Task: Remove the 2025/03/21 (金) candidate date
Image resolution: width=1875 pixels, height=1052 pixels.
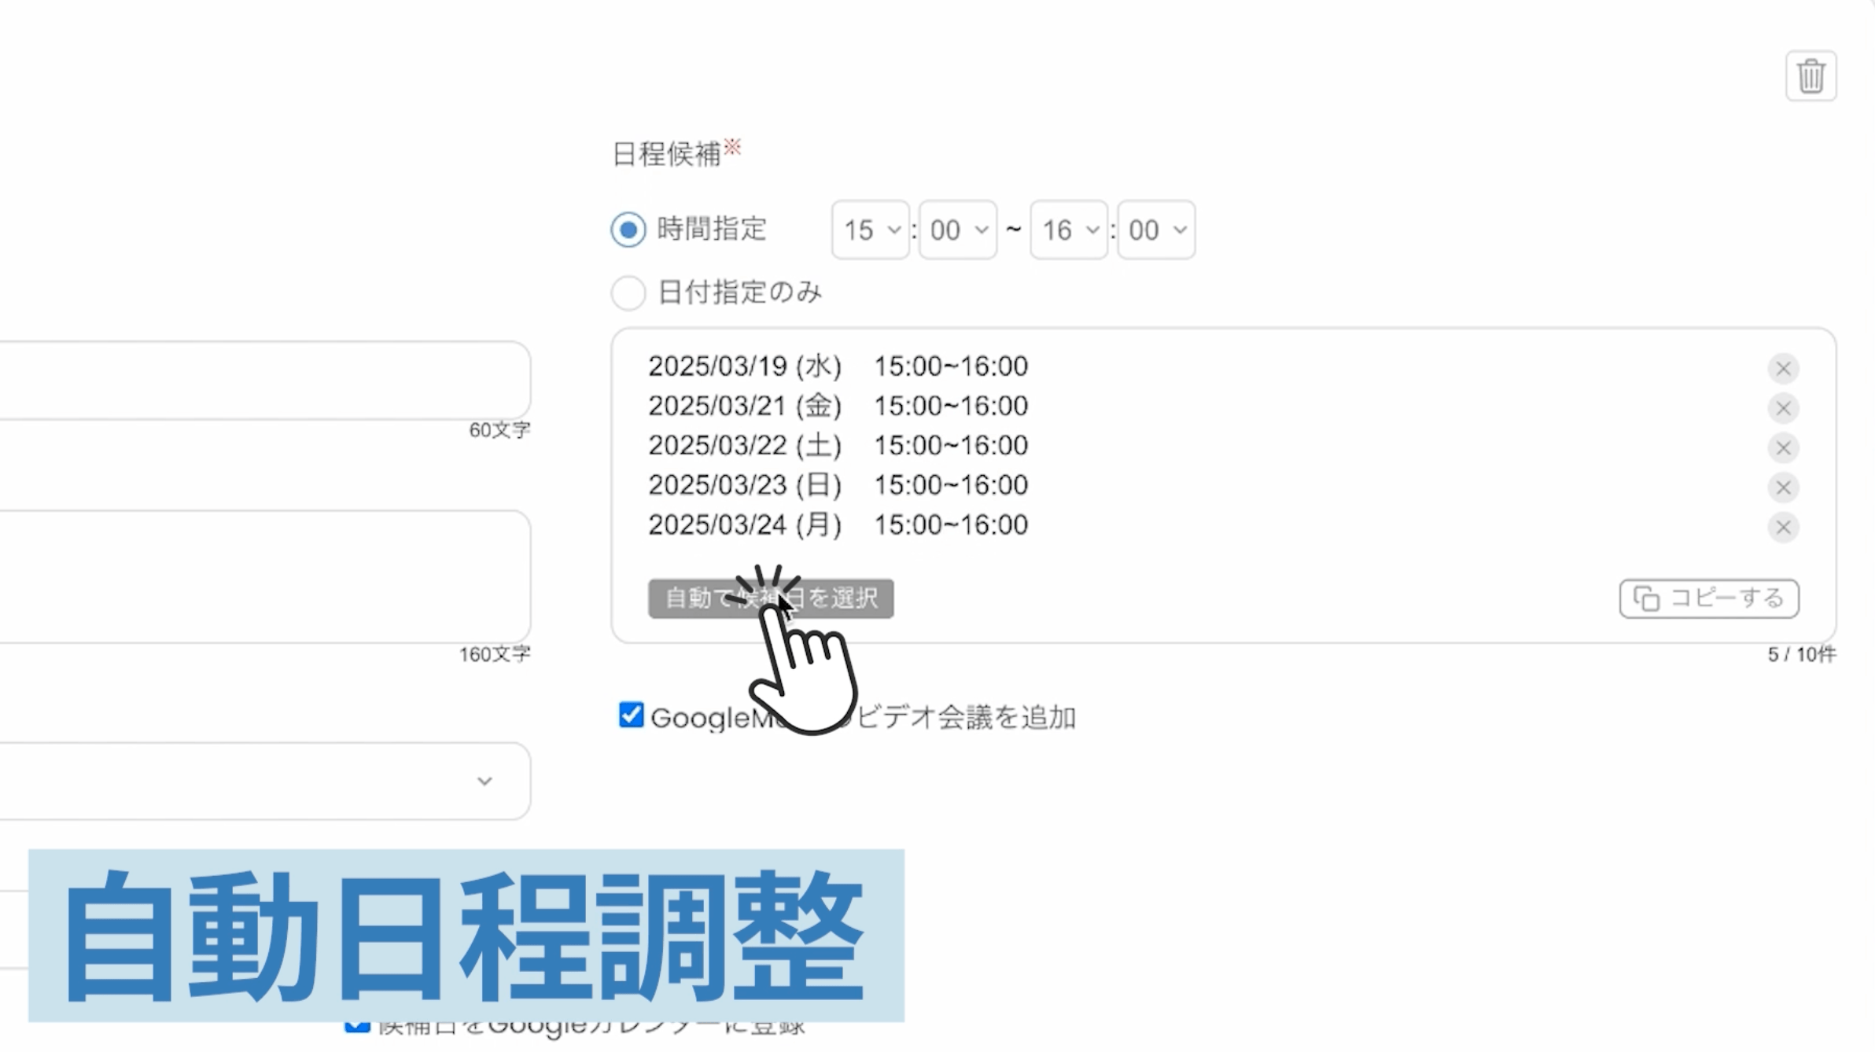Action: tap(1783, 408)
